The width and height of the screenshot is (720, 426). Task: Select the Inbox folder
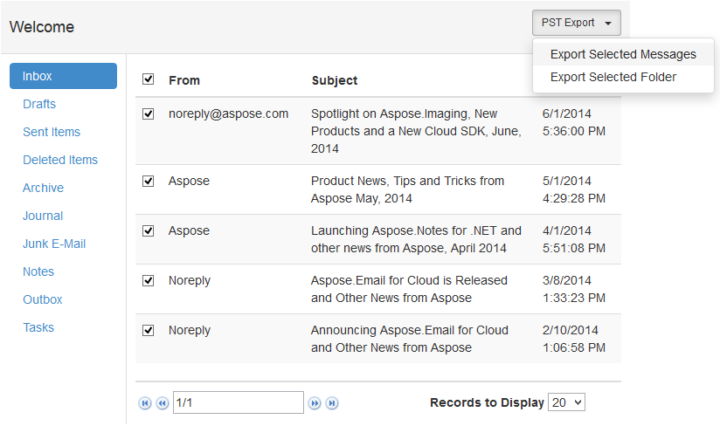[64, 76]
